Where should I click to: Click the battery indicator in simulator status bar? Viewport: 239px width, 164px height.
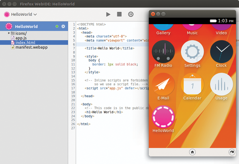point(213,21)
